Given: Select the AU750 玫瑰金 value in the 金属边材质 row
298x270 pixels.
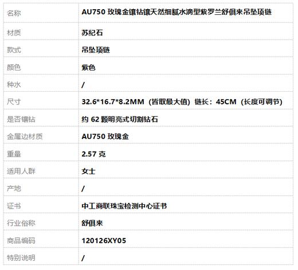Looking at the screenshot, I should [105, 136].
